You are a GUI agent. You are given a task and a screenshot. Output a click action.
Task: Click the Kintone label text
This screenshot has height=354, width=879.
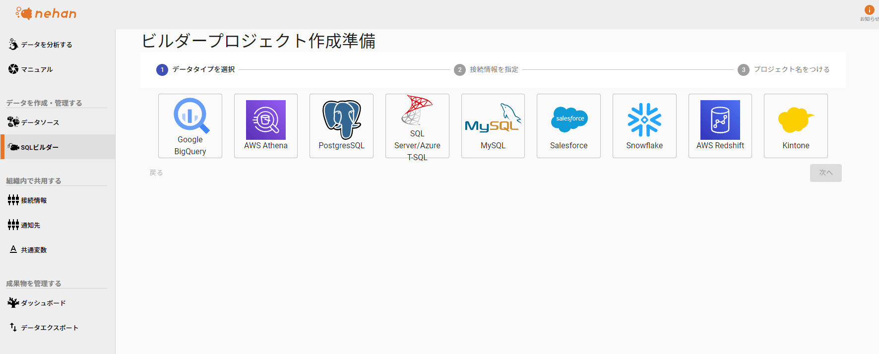(796, 145)
